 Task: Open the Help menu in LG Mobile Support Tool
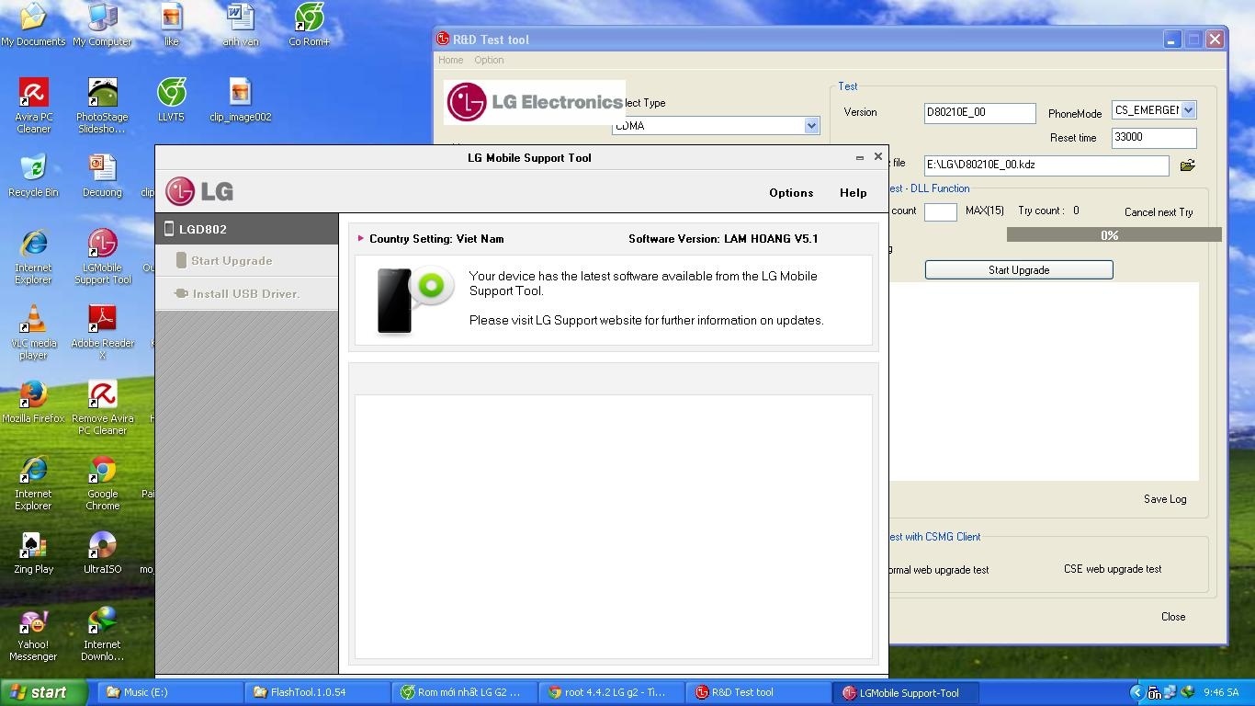853,193
